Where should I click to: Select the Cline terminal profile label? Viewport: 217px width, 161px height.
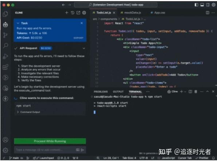tap(173, 92)
